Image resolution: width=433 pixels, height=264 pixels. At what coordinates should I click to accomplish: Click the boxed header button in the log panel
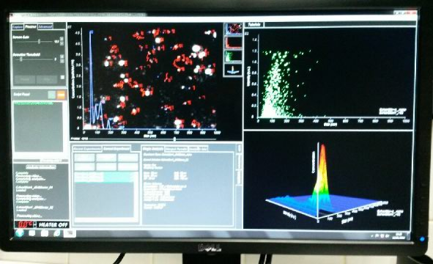tap(41, 167)
